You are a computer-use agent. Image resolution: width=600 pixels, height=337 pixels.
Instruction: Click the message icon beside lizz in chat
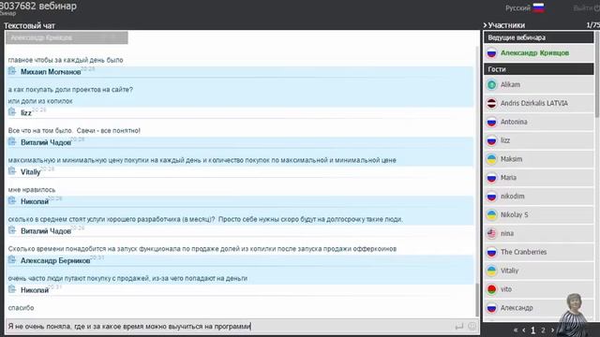12,112
